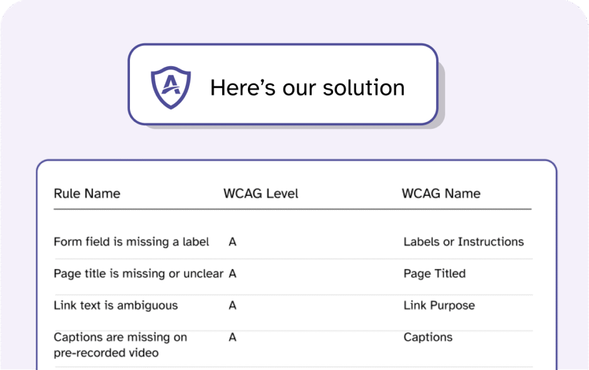The height and width of the screenshot is (370, 589).
Task: Click level A in the Form field row
Action: click(232, 242)
